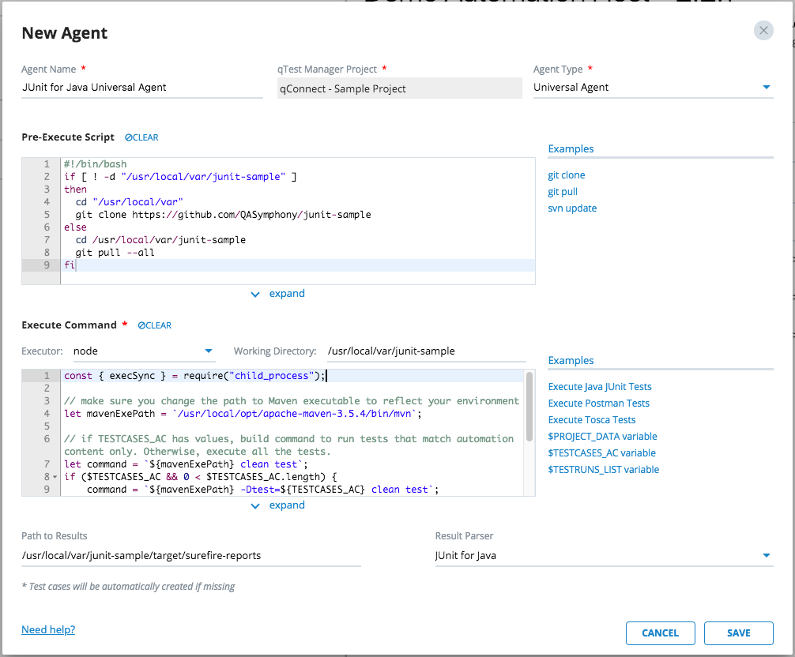The width and height of the screenshot is (795, 657).
Task: Open $PROJECT_DATA variable example
Action: coord(602,437)
